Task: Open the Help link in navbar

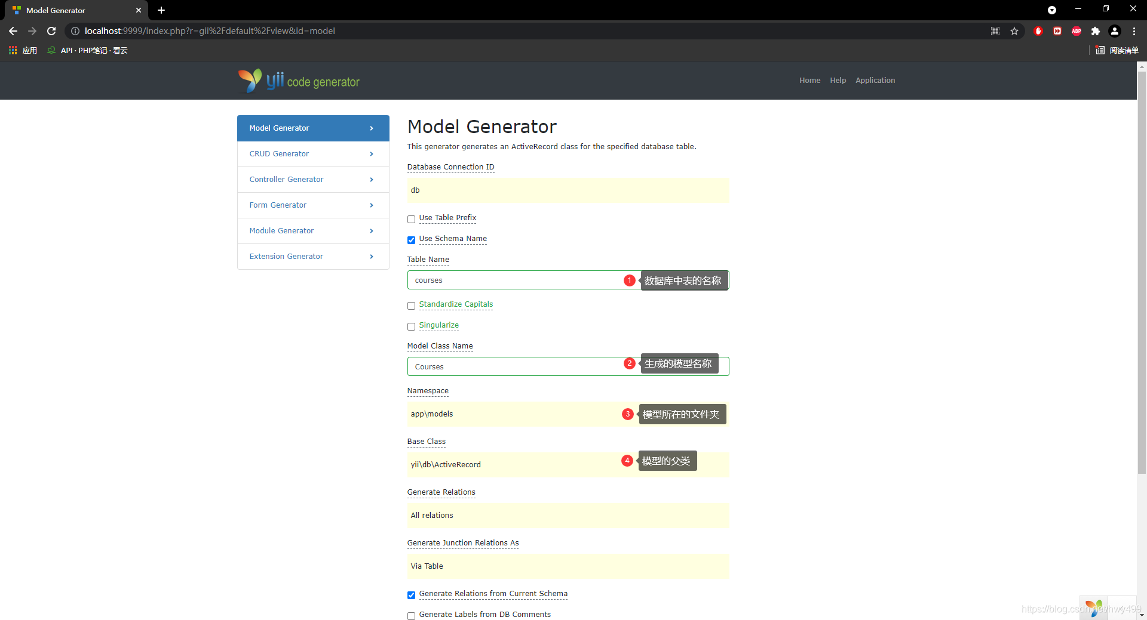Action: (838, 81)
